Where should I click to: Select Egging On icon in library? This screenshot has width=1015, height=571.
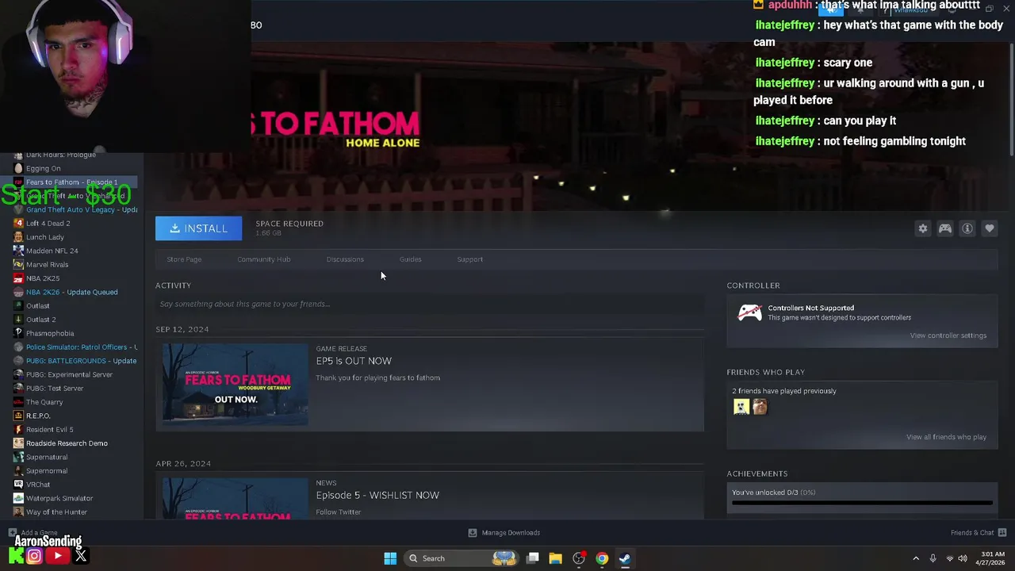click(x=18, y=168)
